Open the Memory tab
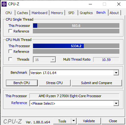The height and width of the screenshot is (125, 126). 57,13
